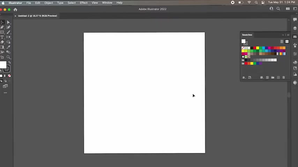Viewport: 298px width, 167px height.
Task: Set paint mode to Color
Action: tap(1, 76)
